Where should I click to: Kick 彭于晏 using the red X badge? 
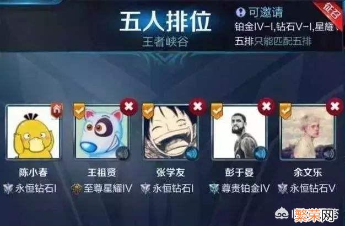(x=266, y=106)
